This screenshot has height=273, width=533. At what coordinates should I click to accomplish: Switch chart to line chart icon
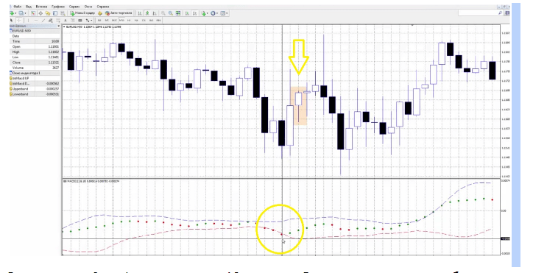coord(155,13)
